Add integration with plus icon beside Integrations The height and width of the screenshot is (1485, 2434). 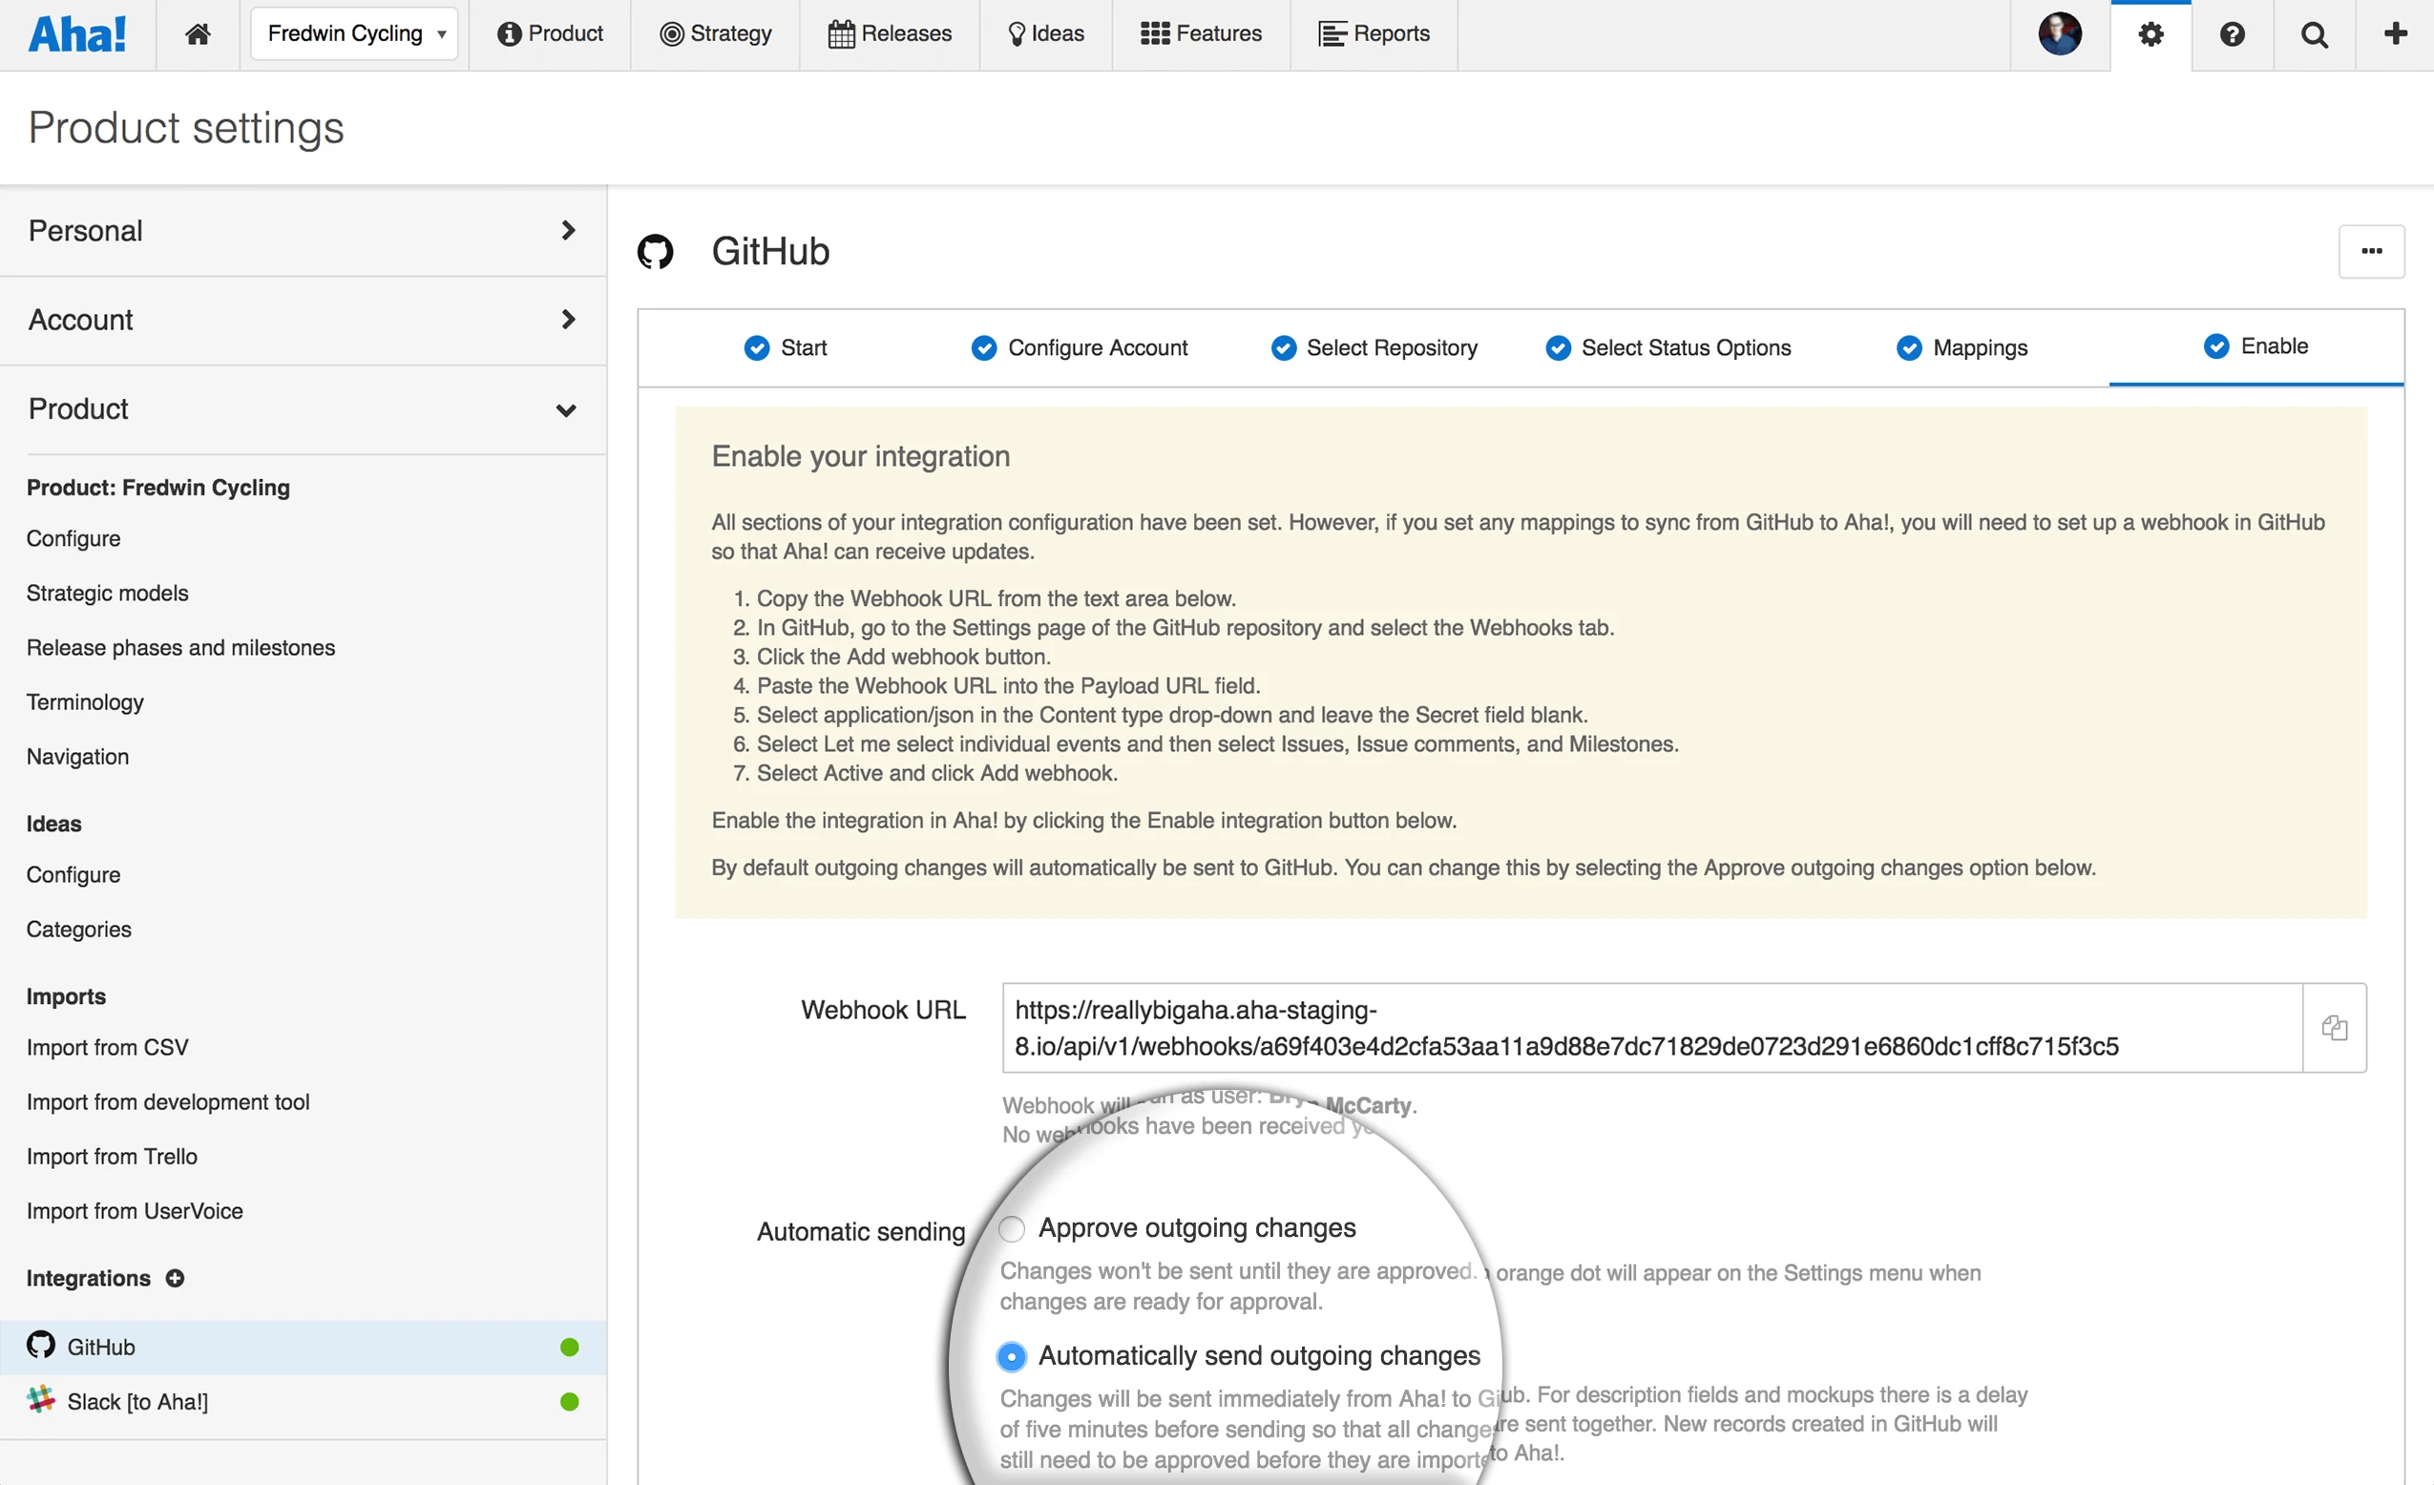coord(175,1278)
